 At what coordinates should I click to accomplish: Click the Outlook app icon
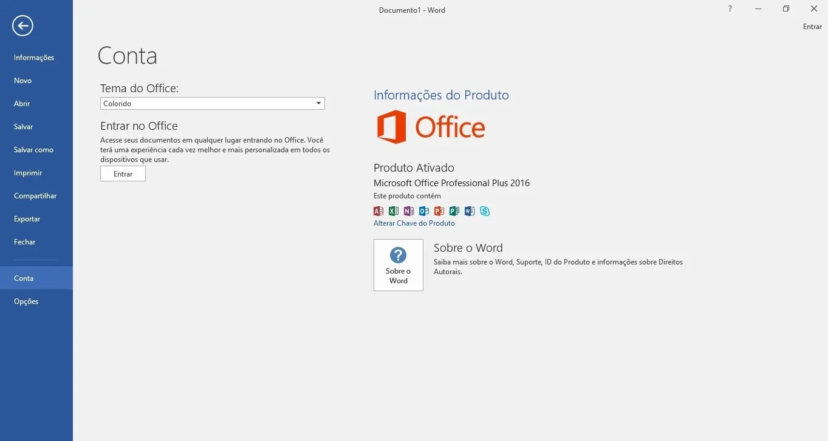pyautogui.click(x=424, y=211)
